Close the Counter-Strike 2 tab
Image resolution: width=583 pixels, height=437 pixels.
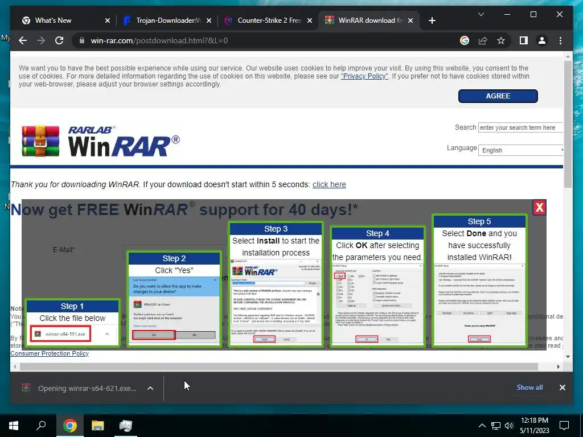(x=309, y=20)
